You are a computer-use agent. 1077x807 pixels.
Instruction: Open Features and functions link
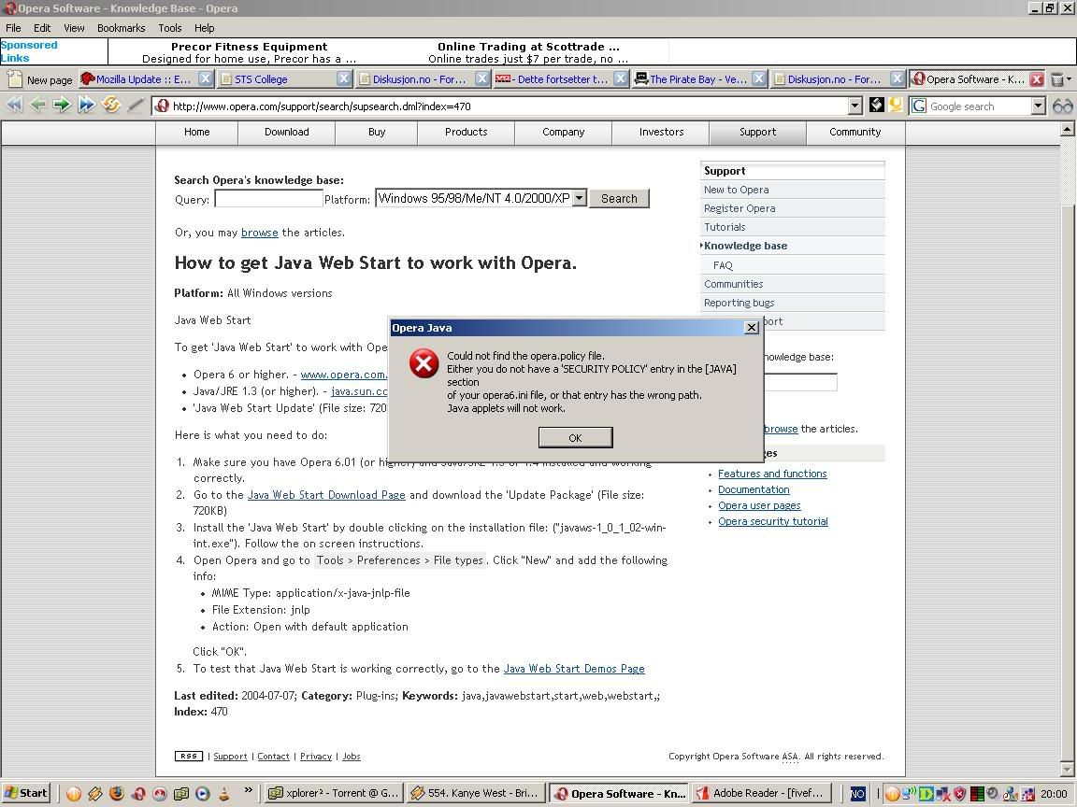[x=772, y=474]
